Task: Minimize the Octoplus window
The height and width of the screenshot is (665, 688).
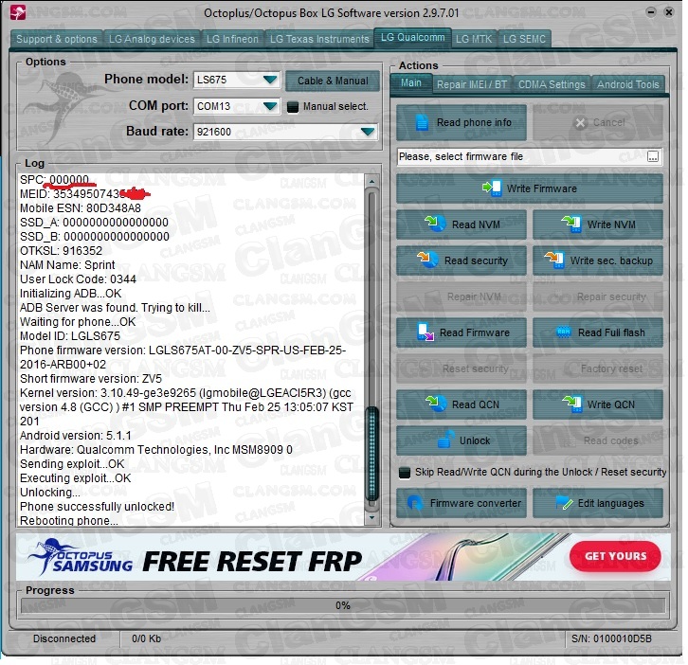Action: point(651,12)
